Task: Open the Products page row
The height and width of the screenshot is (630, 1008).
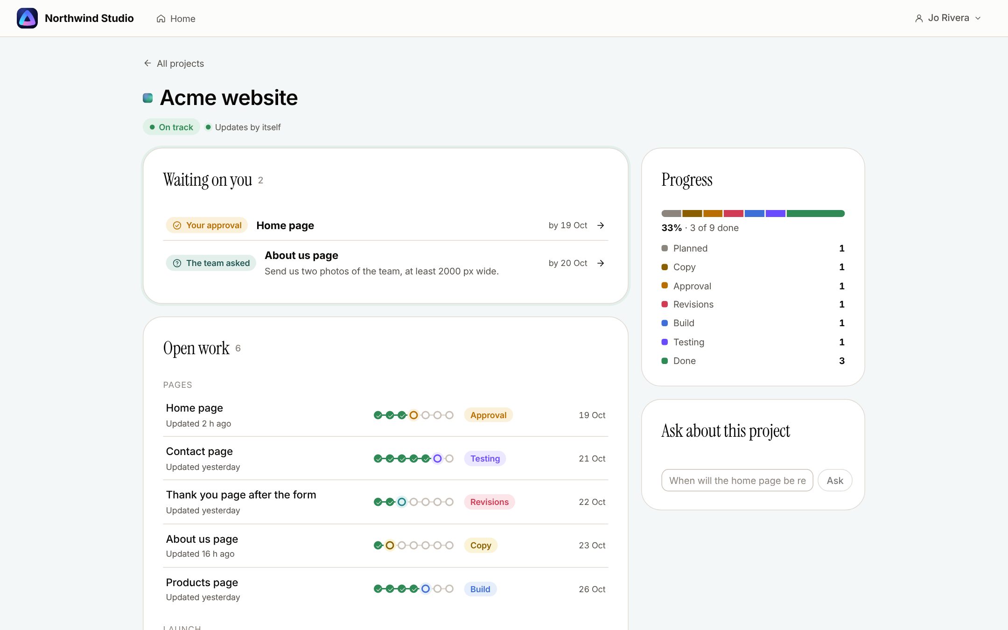Action: 385,589
